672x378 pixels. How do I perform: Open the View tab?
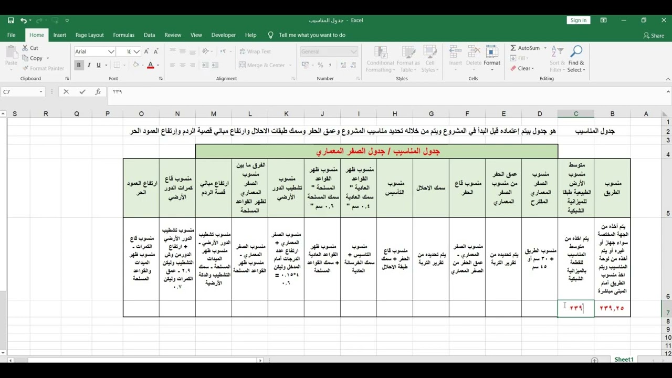[196, 35]
